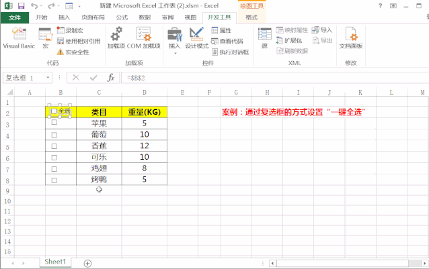Click the 文档面板 document panel icon

click(350, 38)
